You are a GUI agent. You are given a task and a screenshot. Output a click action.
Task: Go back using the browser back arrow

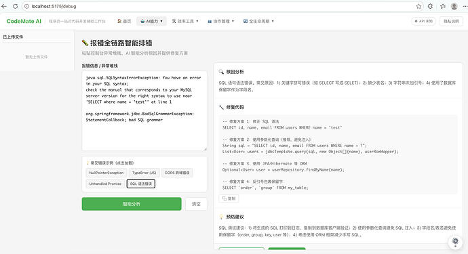coord(4,6)
